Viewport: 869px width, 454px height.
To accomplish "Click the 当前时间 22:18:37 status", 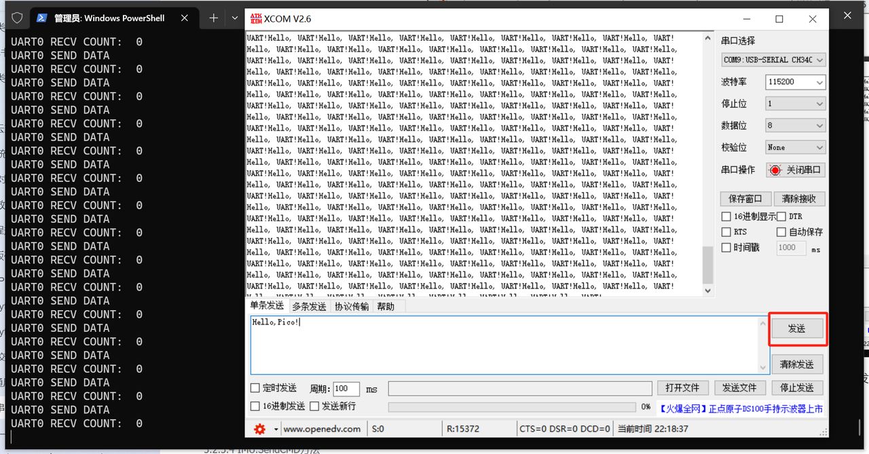I will [x=652, y=429].
